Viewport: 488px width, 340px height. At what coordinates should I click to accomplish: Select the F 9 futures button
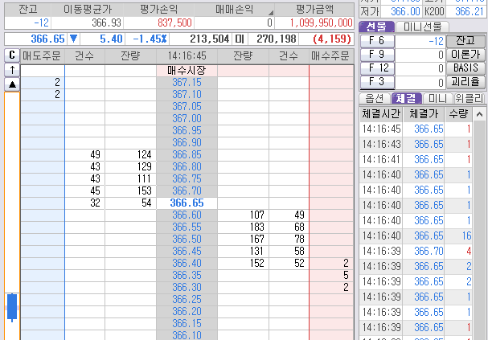(377, 55)
